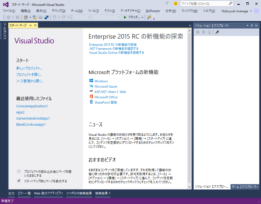Click the SharePoint 開発 link

pos(106,103)
